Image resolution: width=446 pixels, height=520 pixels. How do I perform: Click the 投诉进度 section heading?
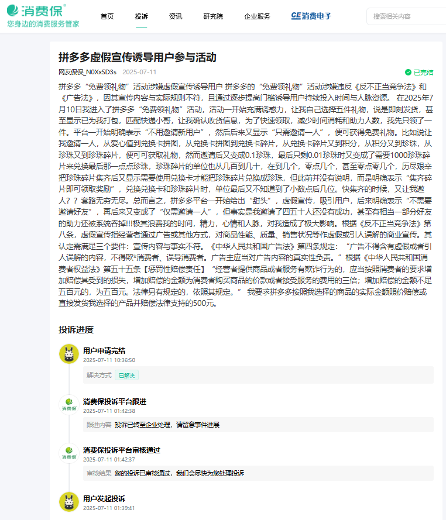pyautogui.click(x=76, y=330)
